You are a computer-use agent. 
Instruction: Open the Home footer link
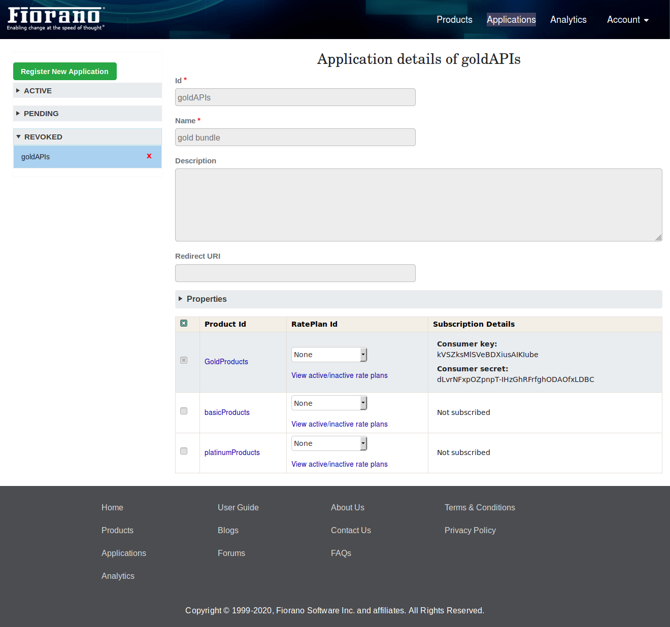pos(112,507)
